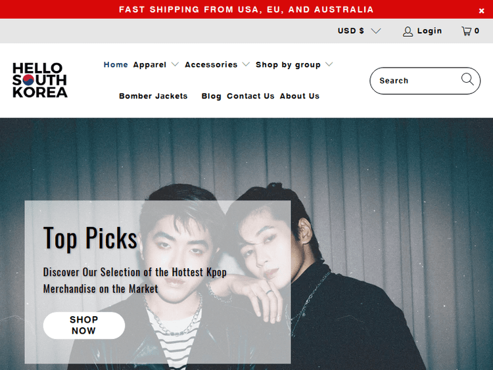The width and height of the screenshot is (493, 370).
Task: Close the red shipping announcement banner
Action: pyautogui.click(x=481, y=11)
